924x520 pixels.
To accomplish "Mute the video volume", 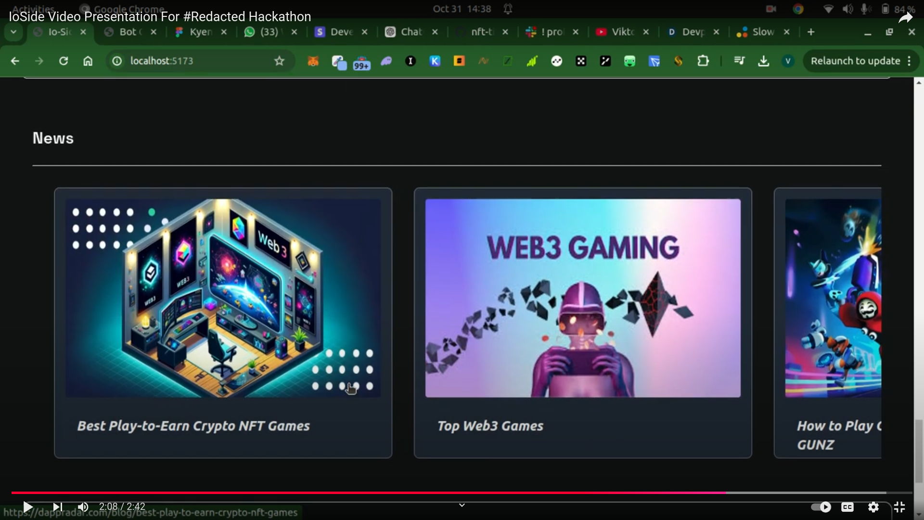I will [x=83, y=507].
